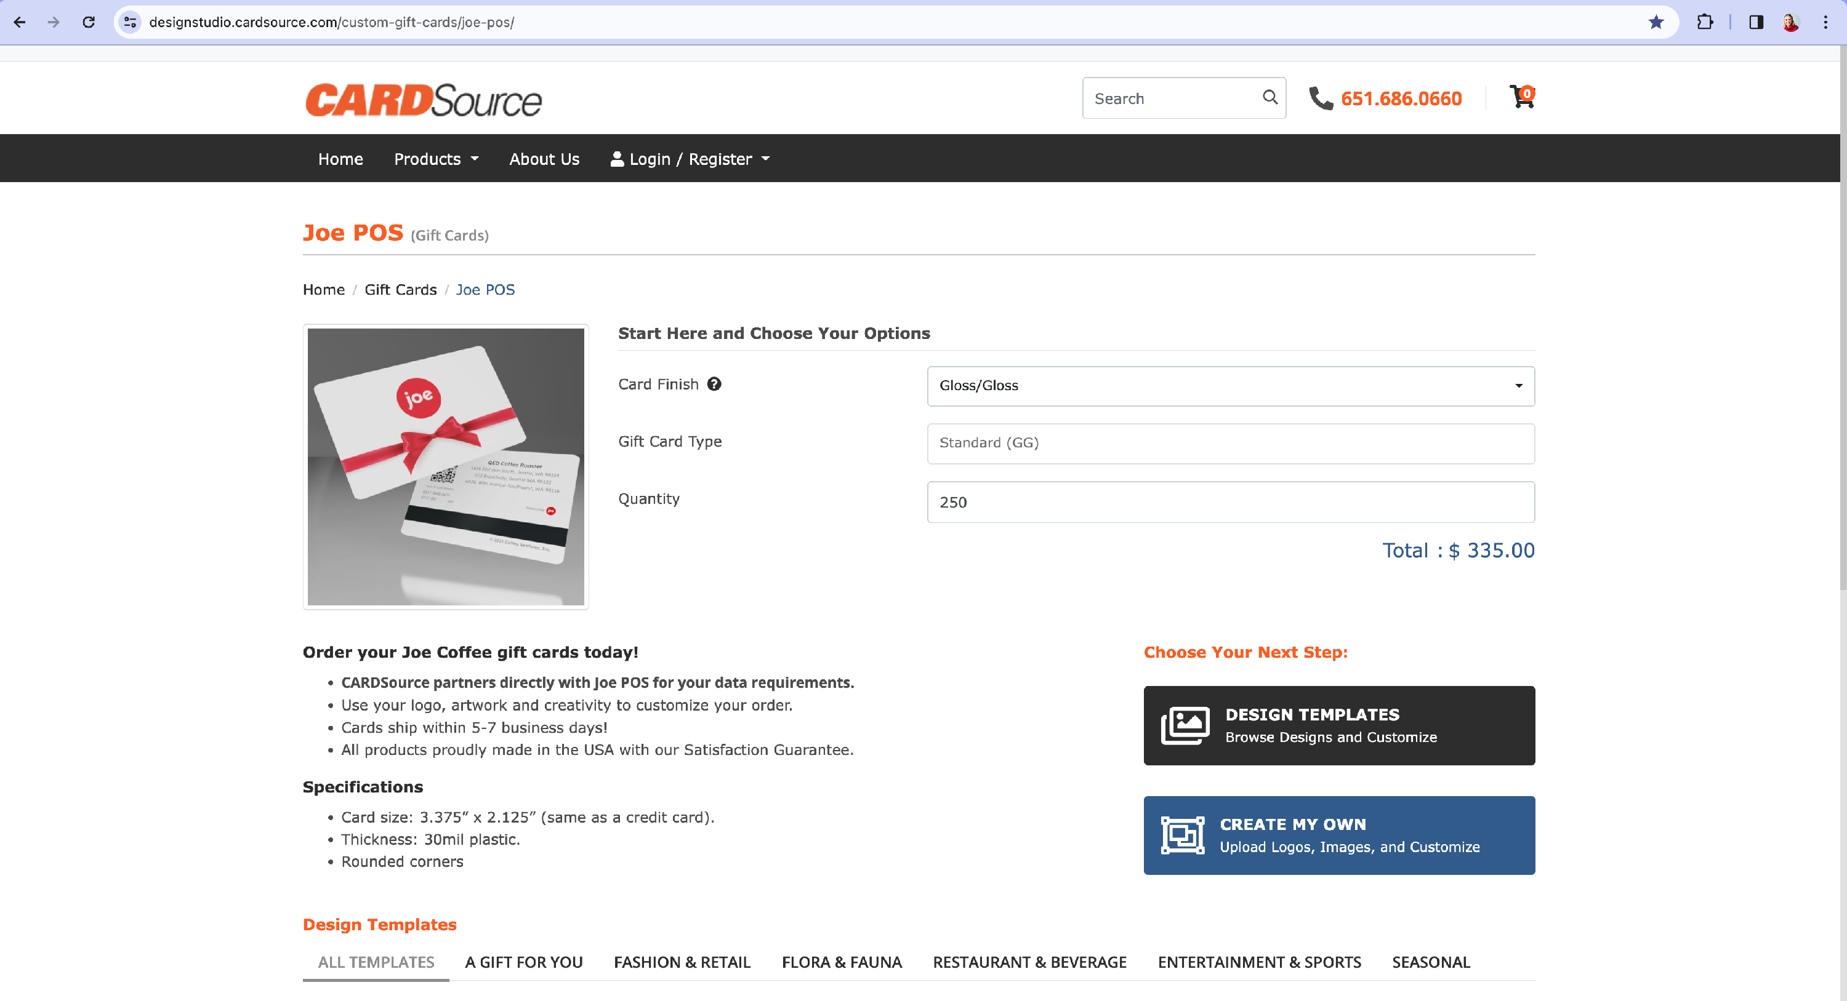Click the 'Joe POS' page heading

click(353, 232)
